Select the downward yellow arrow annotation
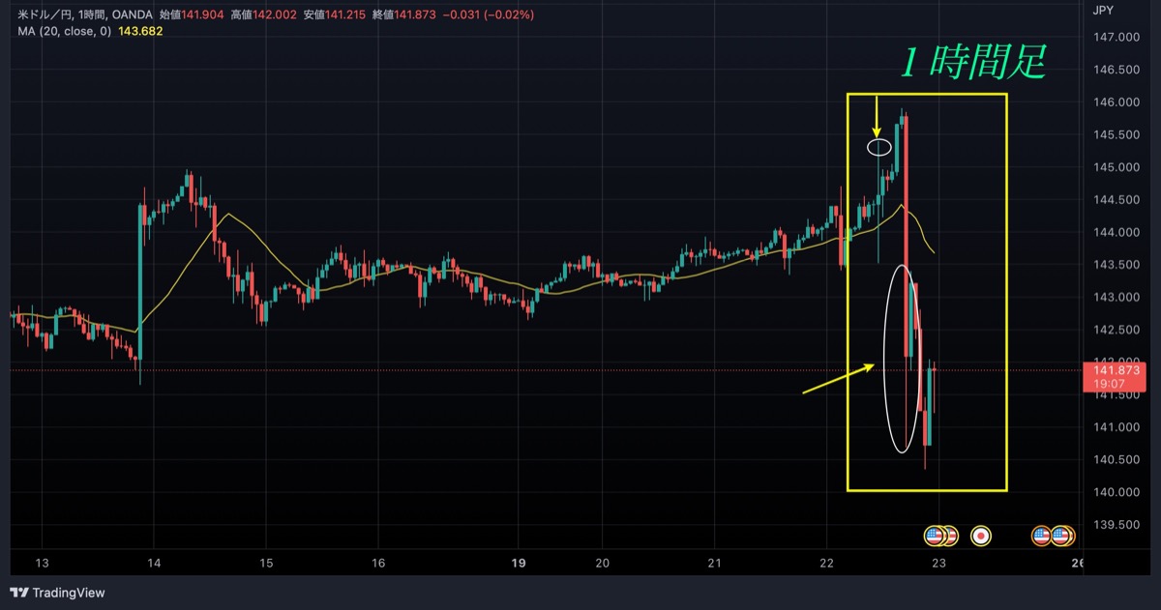Image resolution: width=1161 pixels, height=610 pixels. point(876,116)
